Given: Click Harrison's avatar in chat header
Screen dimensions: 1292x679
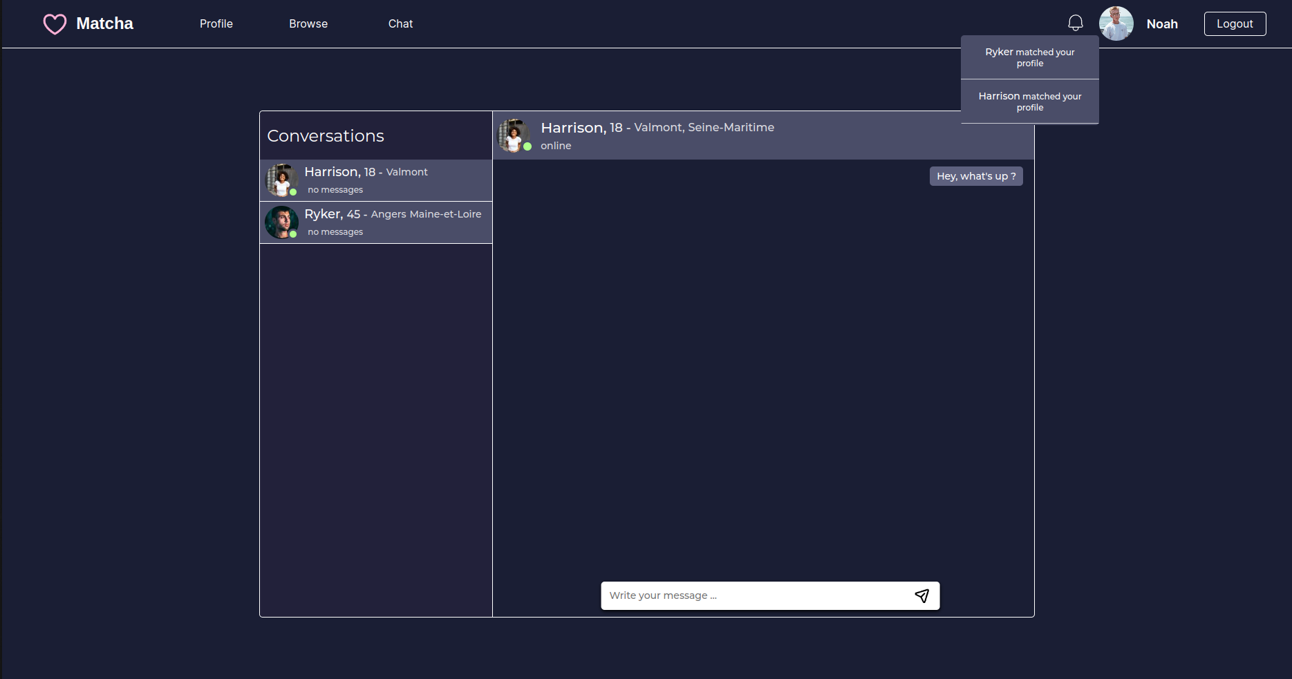Looking at the screenshot, I should [x=514, y=135].
